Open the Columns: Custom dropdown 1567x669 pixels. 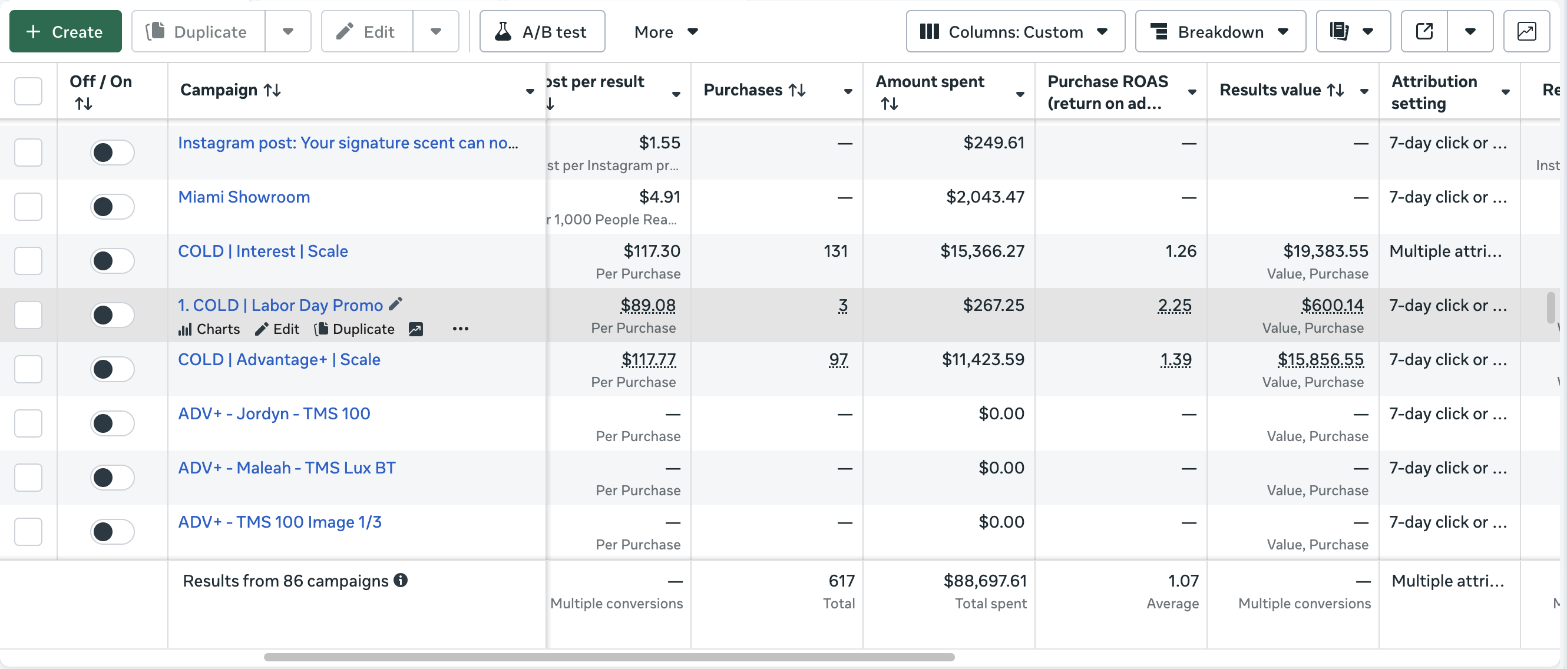[x=1014, y=31]
